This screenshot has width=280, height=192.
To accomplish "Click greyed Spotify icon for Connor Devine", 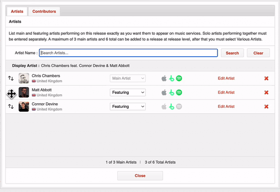I will pyautogui.click(x=179, y=106).
